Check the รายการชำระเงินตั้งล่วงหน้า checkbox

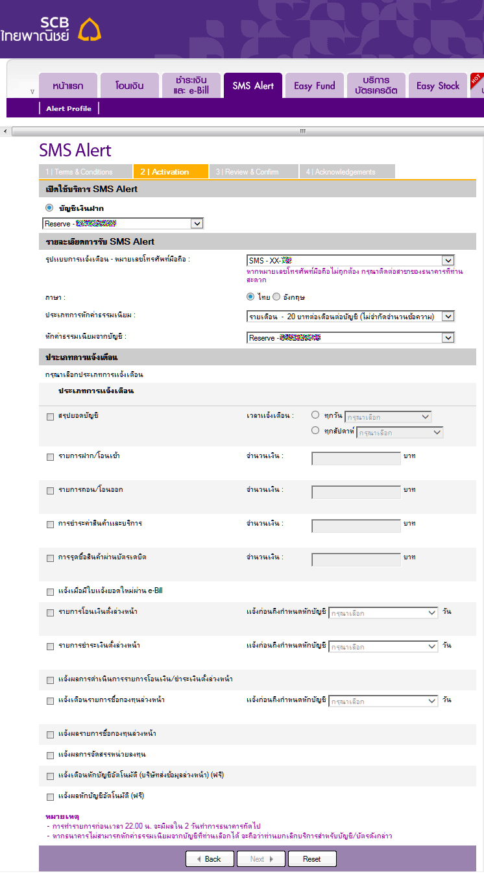51,646
